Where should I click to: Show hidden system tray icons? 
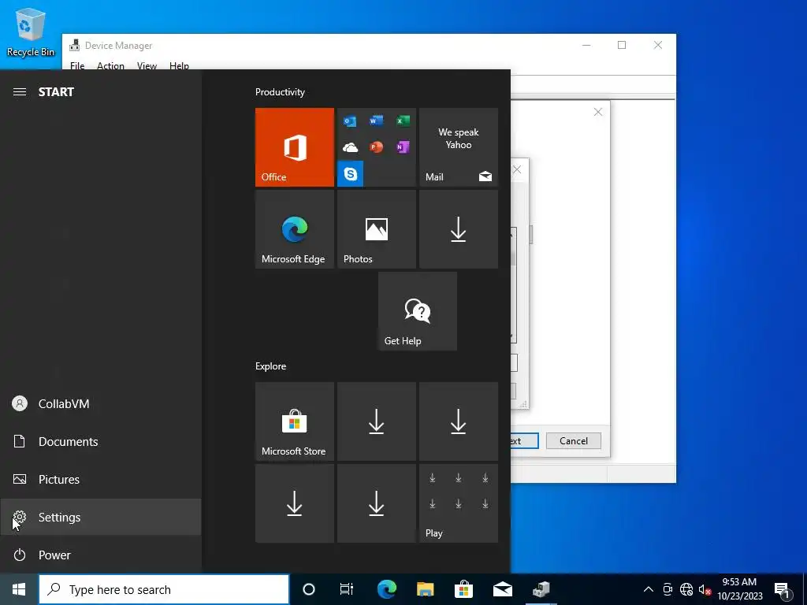649,589
